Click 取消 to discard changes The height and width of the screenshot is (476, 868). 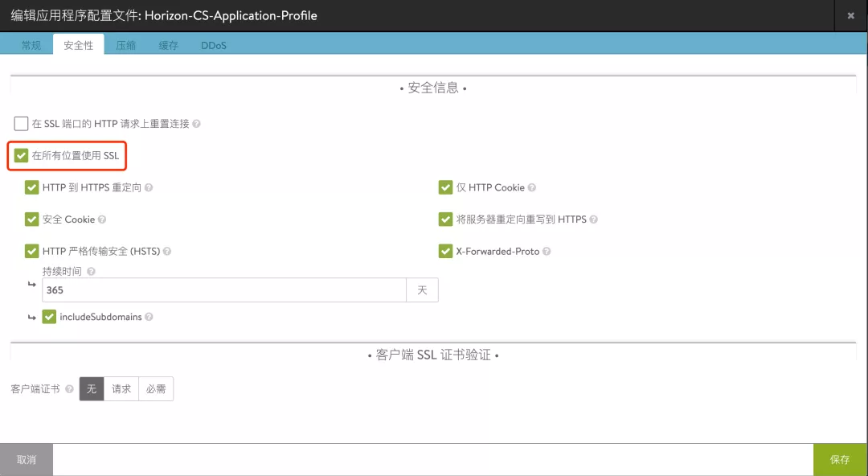pyautogui.click(x=27, y=460)
